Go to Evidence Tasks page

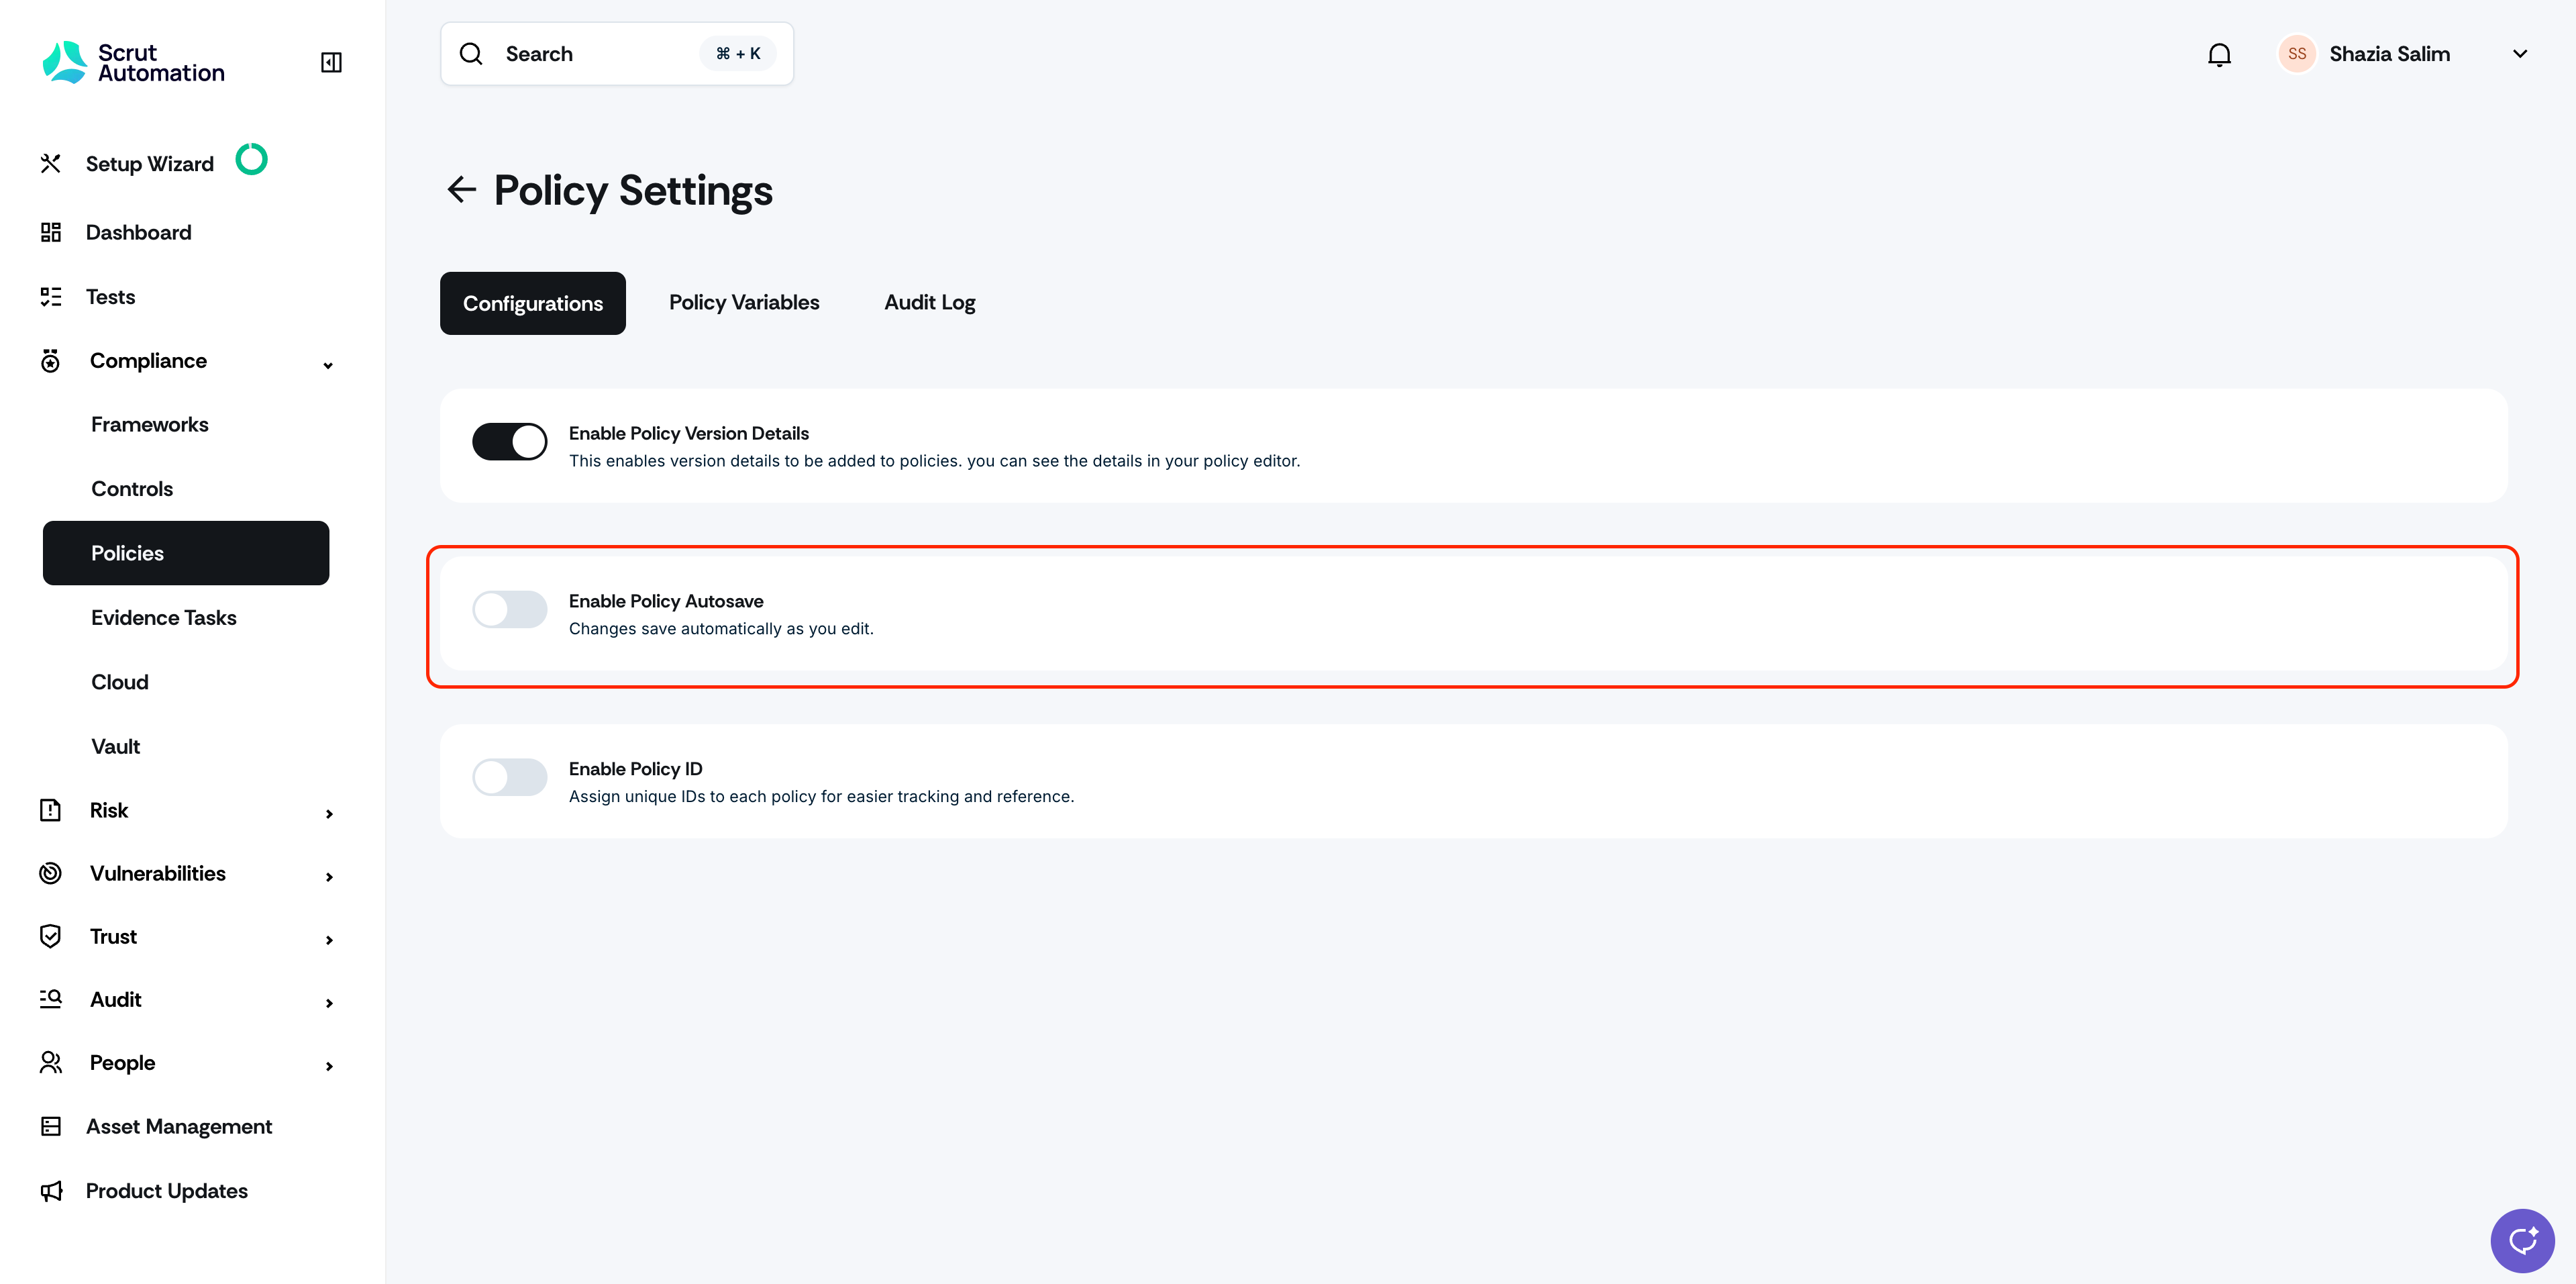(164, 617)
